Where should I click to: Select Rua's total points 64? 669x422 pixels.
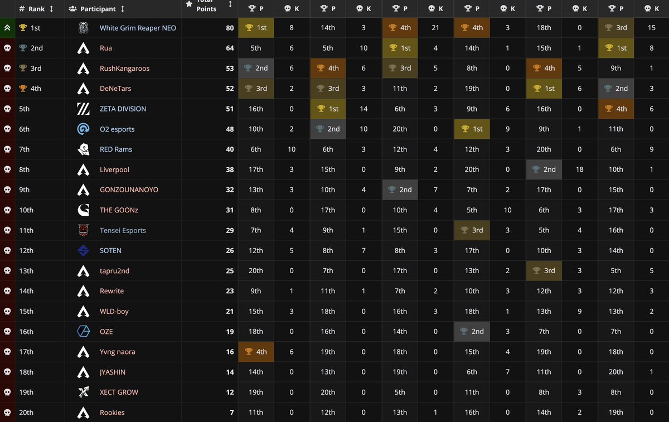tap(230, 48)
